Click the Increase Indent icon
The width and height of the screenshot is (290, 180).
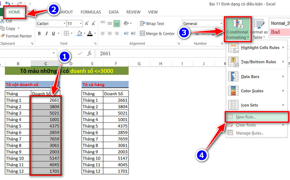[x=133, y=33]
